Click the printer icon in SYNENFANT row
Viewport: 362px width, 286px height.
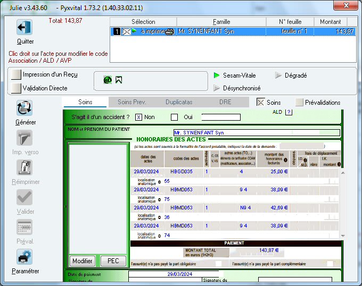click(170, 31)
